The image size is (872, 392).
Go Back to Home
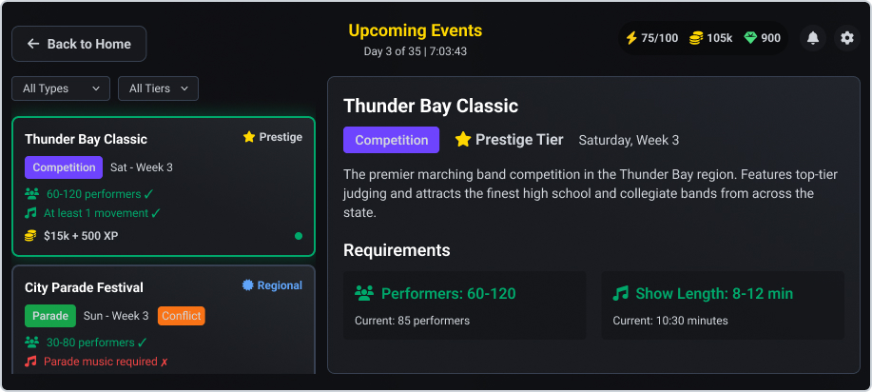point(79,44)
